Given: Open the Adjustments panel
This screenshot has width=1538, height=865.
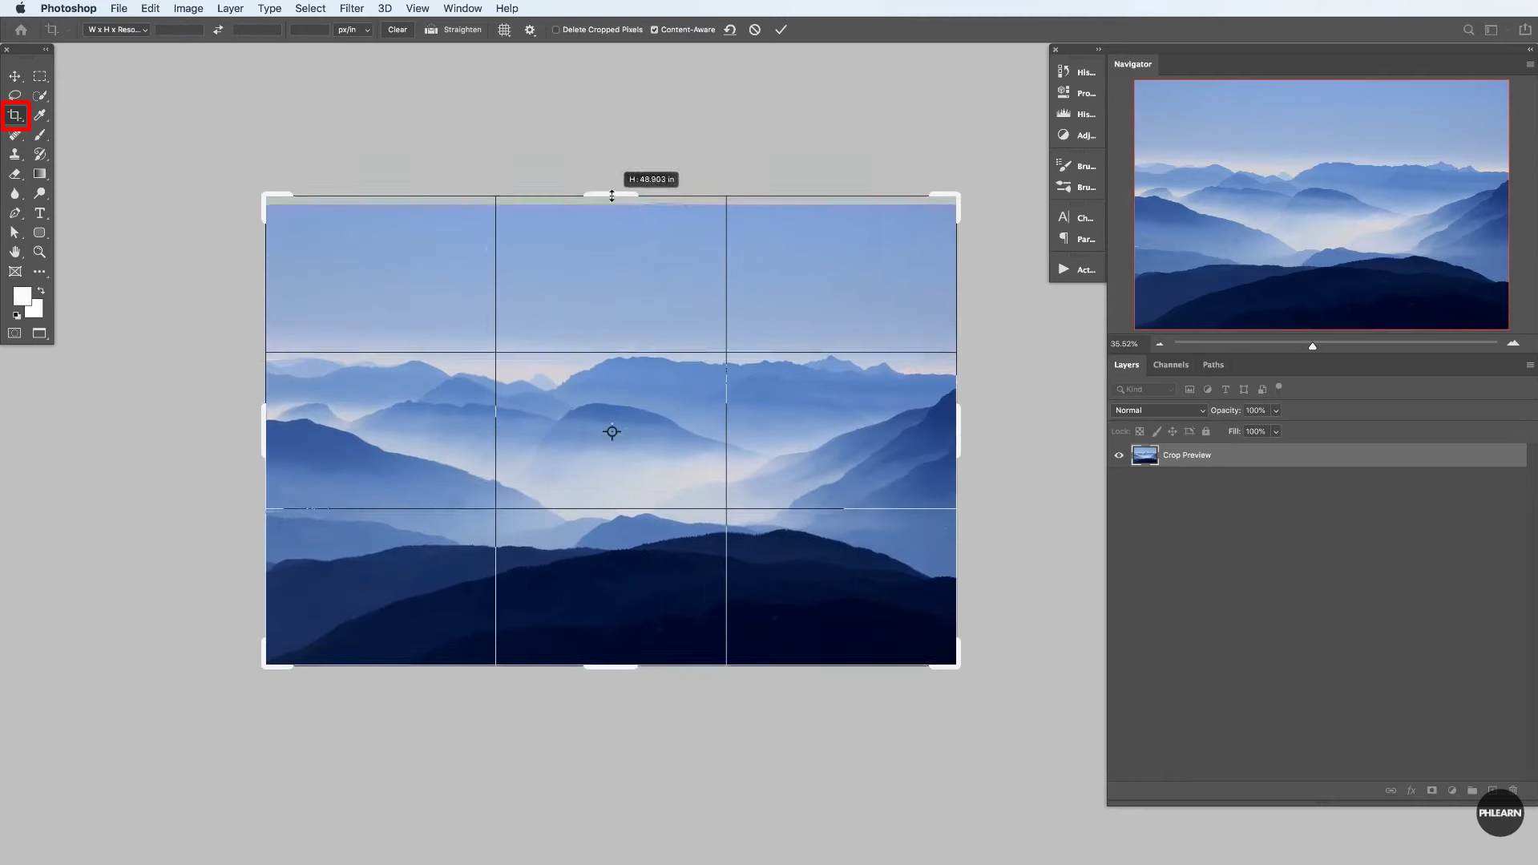Looking at the screenshot, I should [x=1077, y=135].
